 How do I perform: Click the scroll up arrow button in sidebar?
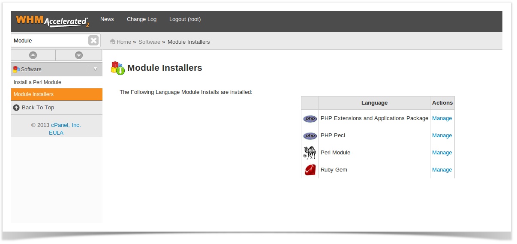(33, 55)
